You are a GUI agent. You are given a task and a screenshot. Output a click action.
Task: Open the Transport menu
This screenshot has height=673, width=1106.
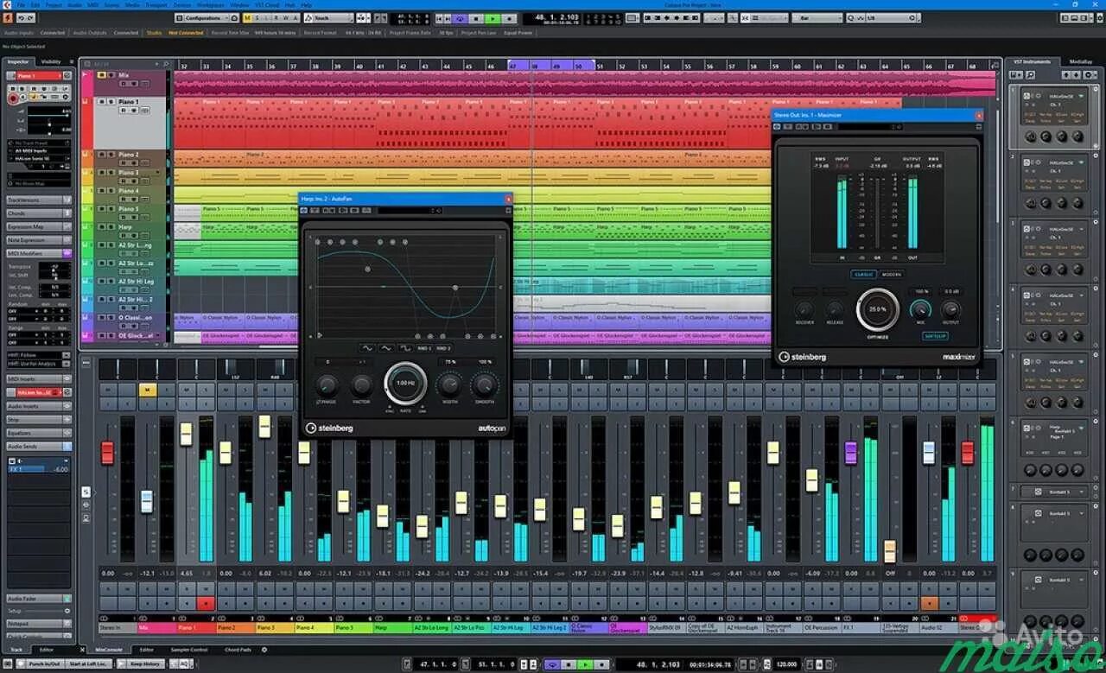(x=156, y=4)
